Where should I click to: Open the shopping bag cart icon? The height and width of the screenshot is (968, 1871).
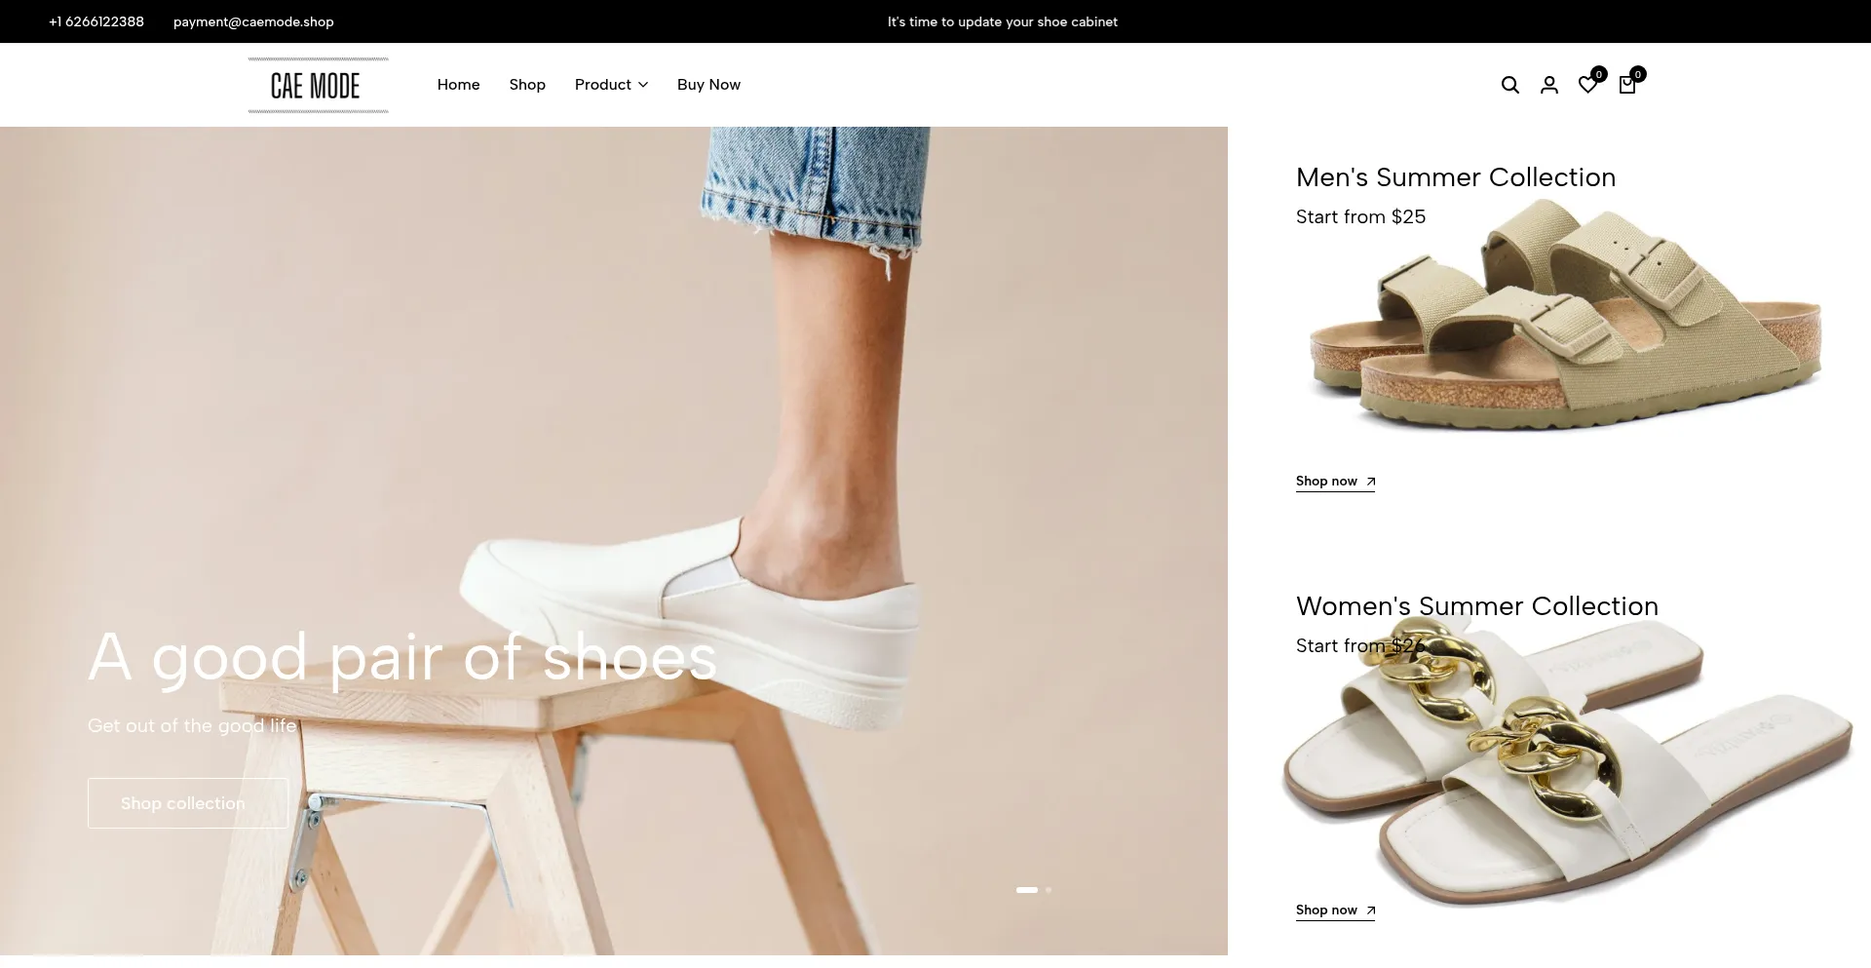click(1626, 85)
